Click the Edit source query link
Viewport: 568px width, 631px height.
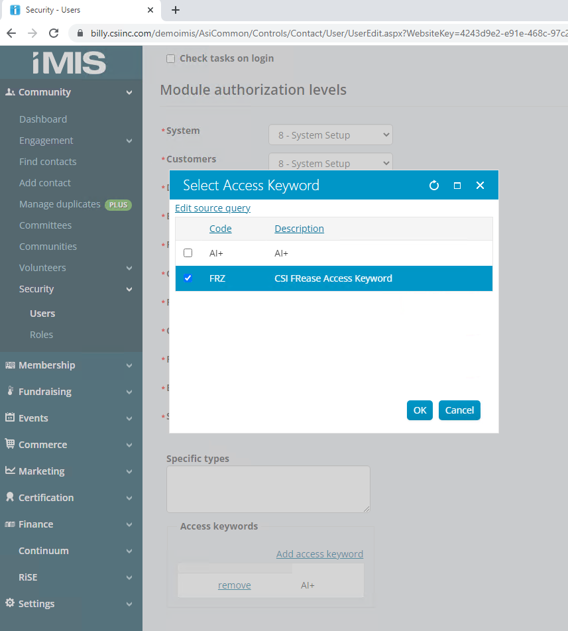coord(213,208)
